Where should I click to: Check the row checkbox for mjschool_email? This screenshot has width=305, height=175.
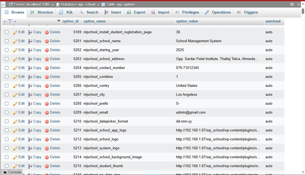[6, 112]
